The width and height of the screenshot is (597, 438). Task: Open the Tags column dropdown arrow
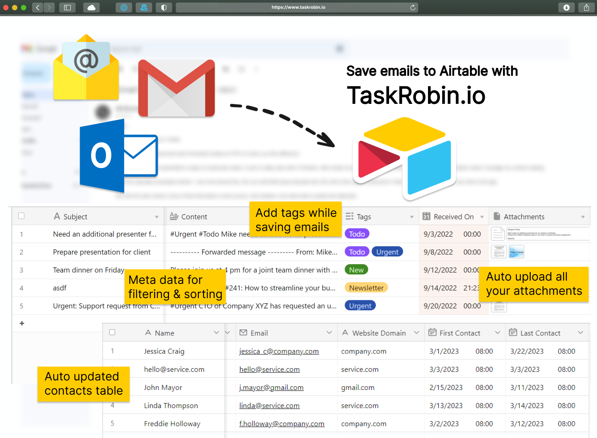click(x=412, y=217)
